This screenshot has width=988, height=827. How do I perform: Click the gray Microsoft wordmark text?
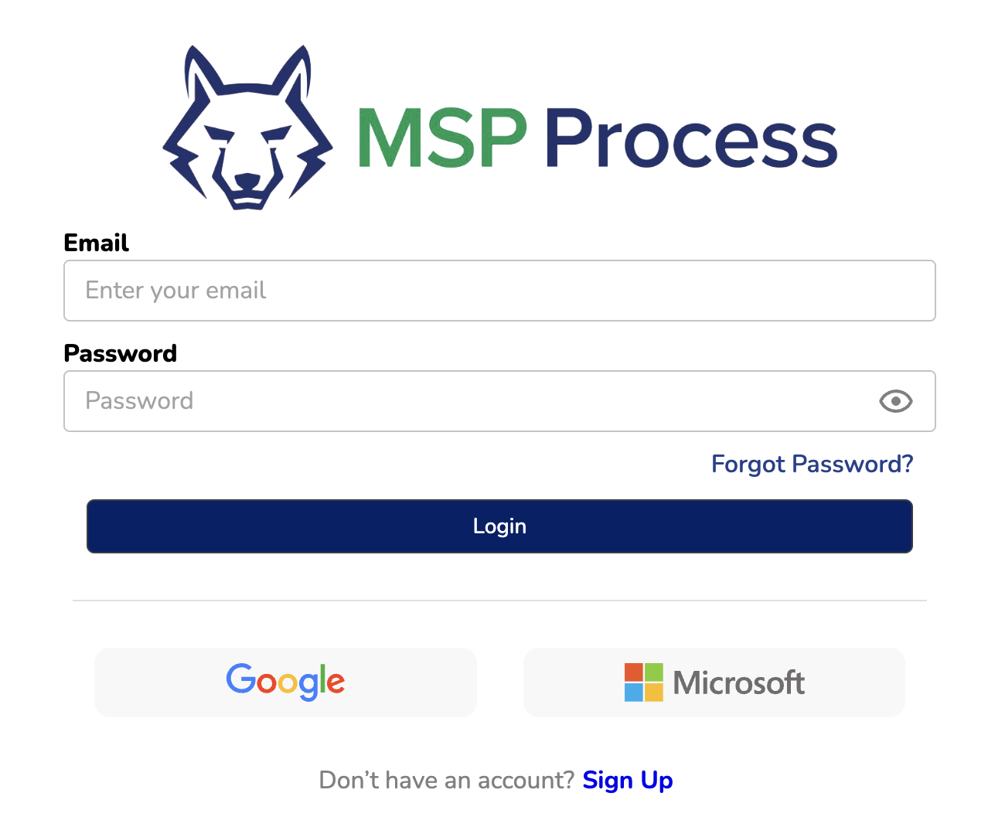point(738,683)
